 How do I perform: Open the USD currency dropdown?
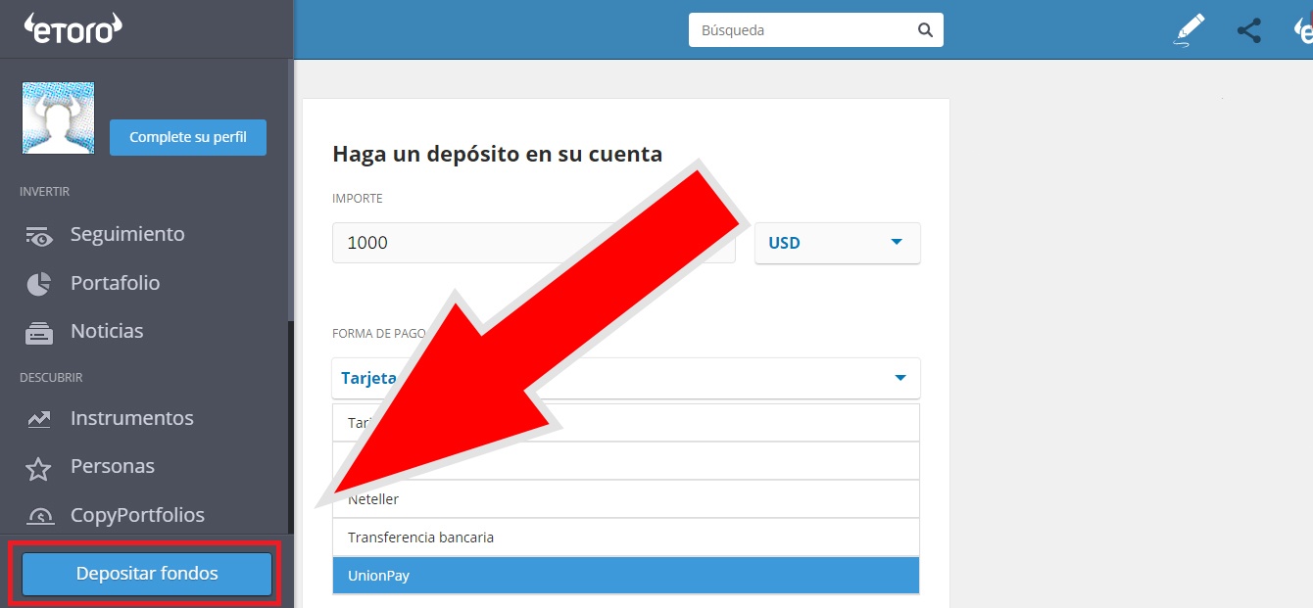pos(838,243)
